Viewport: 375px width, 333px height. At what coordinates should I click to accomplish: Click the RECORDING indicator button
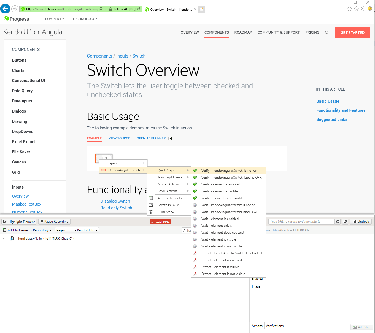pyautogui.click(x=160, y=222)
